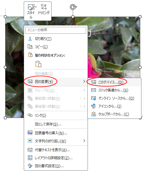This screenshot has width=144, height=172.
Task: Click the right-middle resize handle of the image
Action: (140, 67)
